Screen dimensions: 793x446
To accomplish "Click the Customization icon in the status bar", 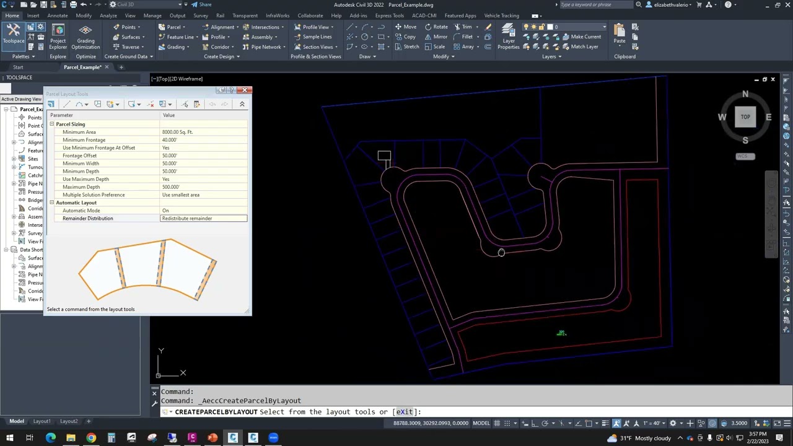I will click(787, 423).
